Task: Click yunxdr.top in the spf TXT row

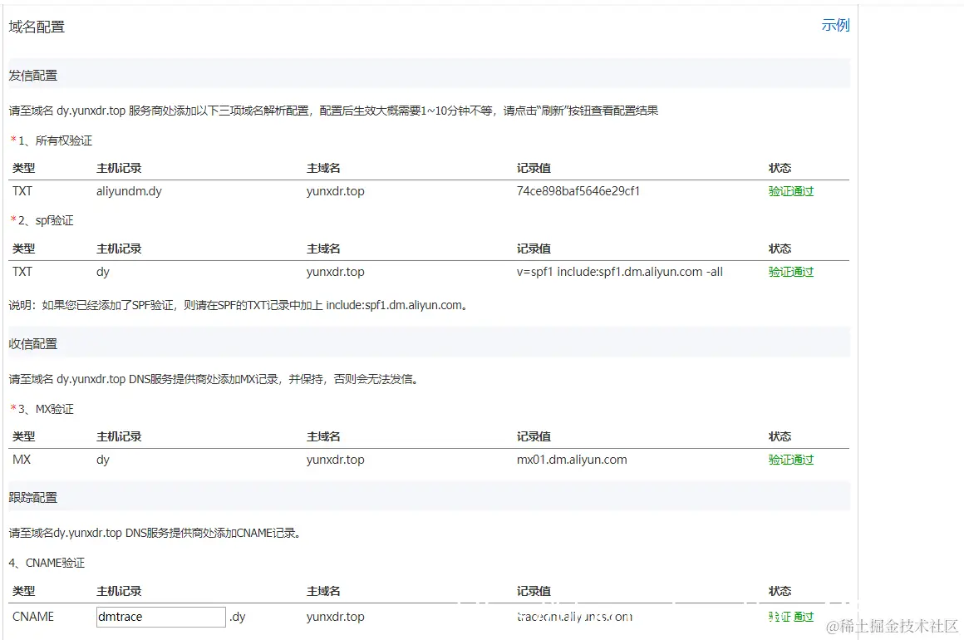Action: click(335, 272)
